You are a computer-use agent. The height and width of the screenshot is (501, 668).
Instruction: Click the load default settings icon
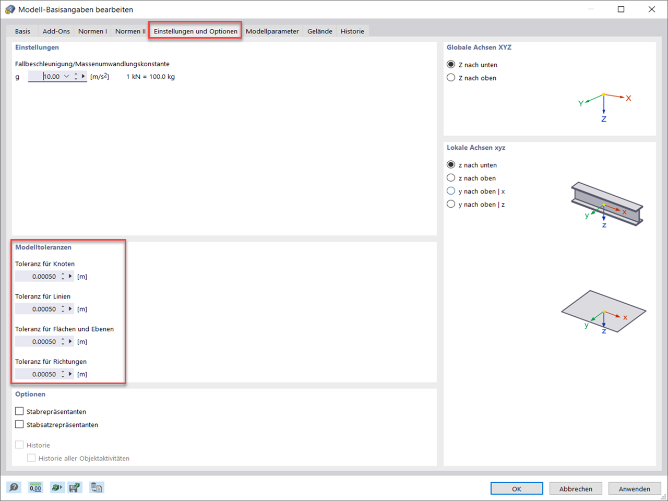point(56,487)
